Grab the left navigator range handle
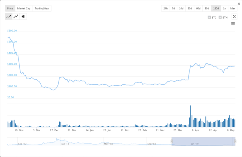The image size is (242, 157). (172, 141)
